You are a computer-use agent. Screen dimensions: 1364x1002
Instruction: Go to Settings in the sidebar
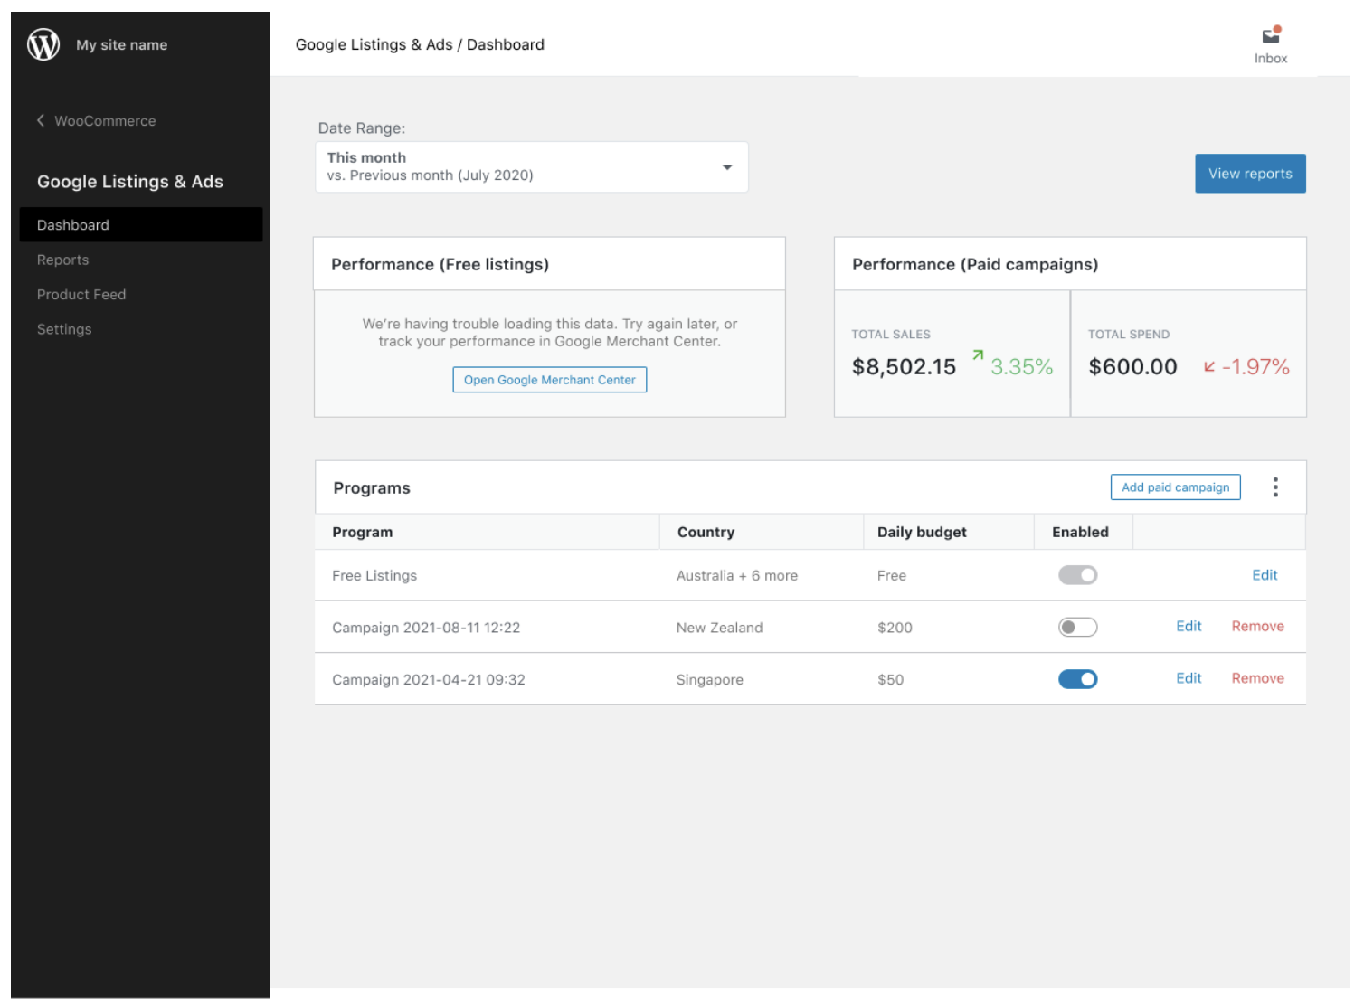click(x=64, y=329)
